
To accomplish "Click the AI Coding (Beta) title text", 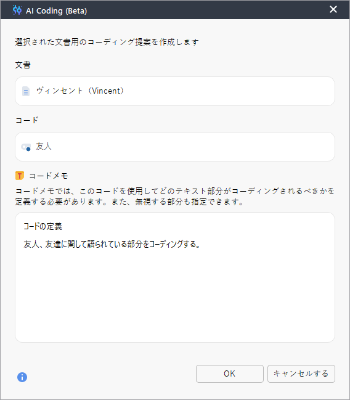I will click(56, 10).
